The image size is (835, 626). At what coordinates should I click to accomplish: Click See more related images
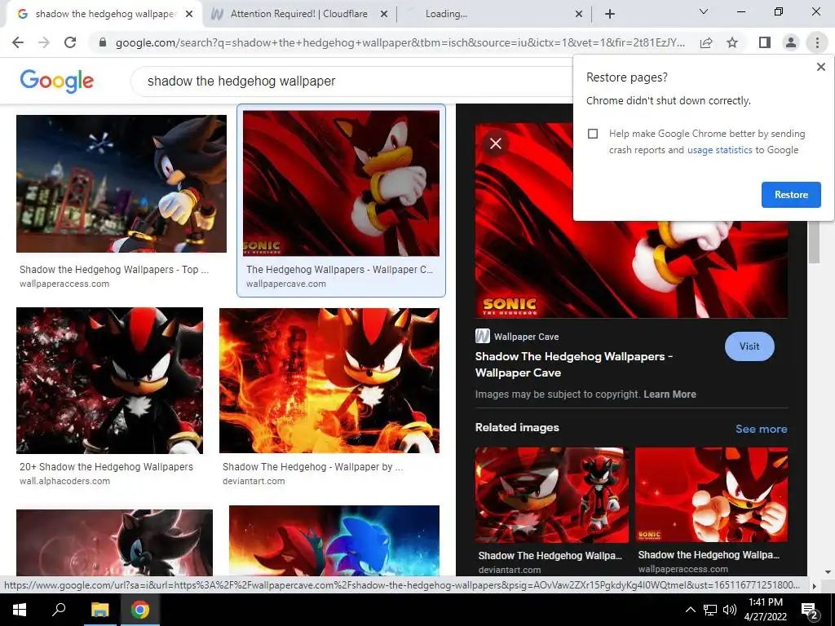(x=761, y=429)
